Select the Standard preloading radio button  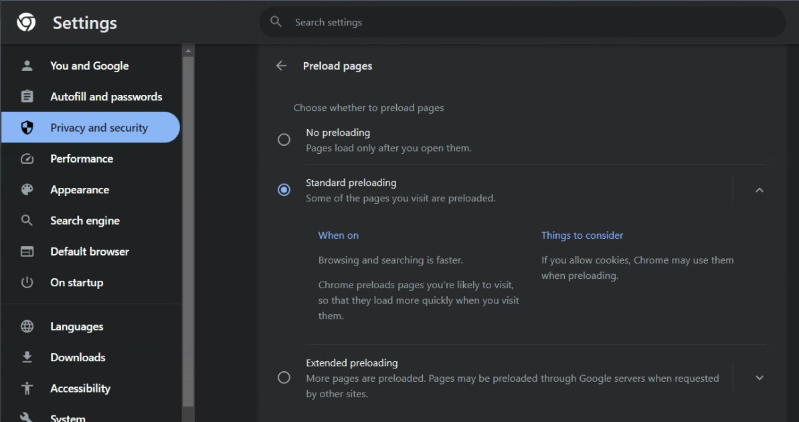284,190
